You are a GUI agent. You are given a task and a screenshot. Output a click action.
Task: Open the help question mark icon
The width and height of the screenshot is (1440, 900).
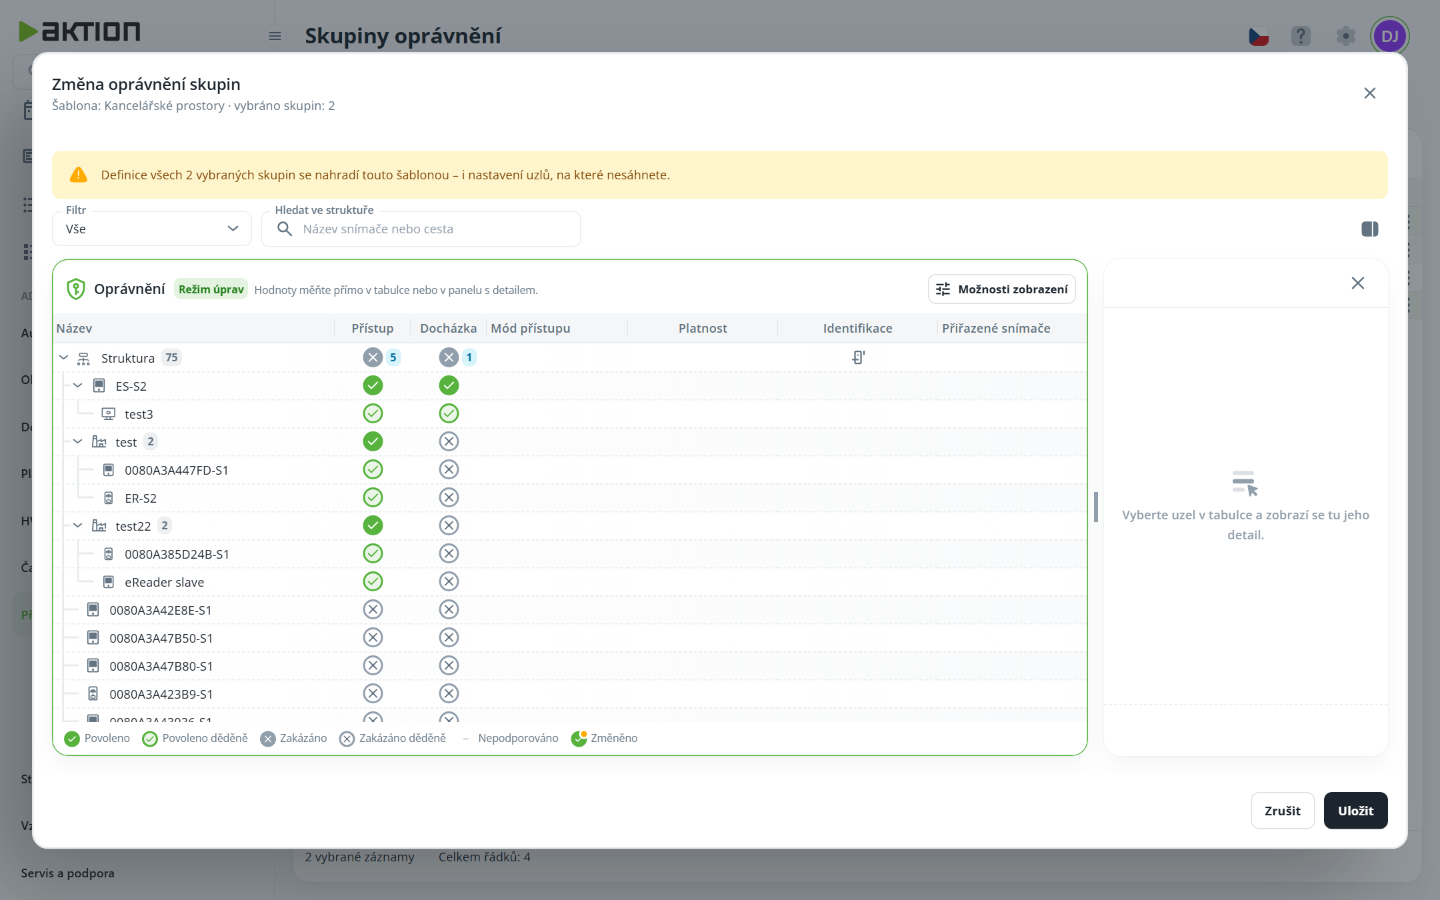coord(1301,36)
